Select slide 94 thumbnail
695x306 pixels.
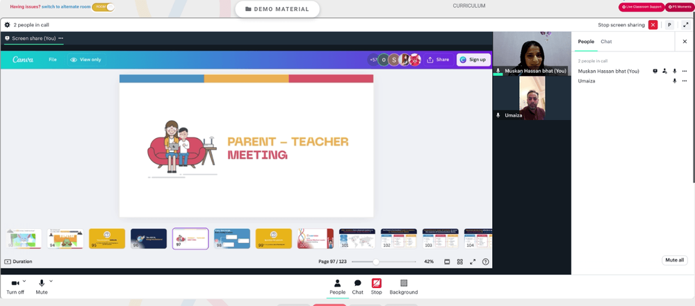pyautogui.click(x=65, y=239)
